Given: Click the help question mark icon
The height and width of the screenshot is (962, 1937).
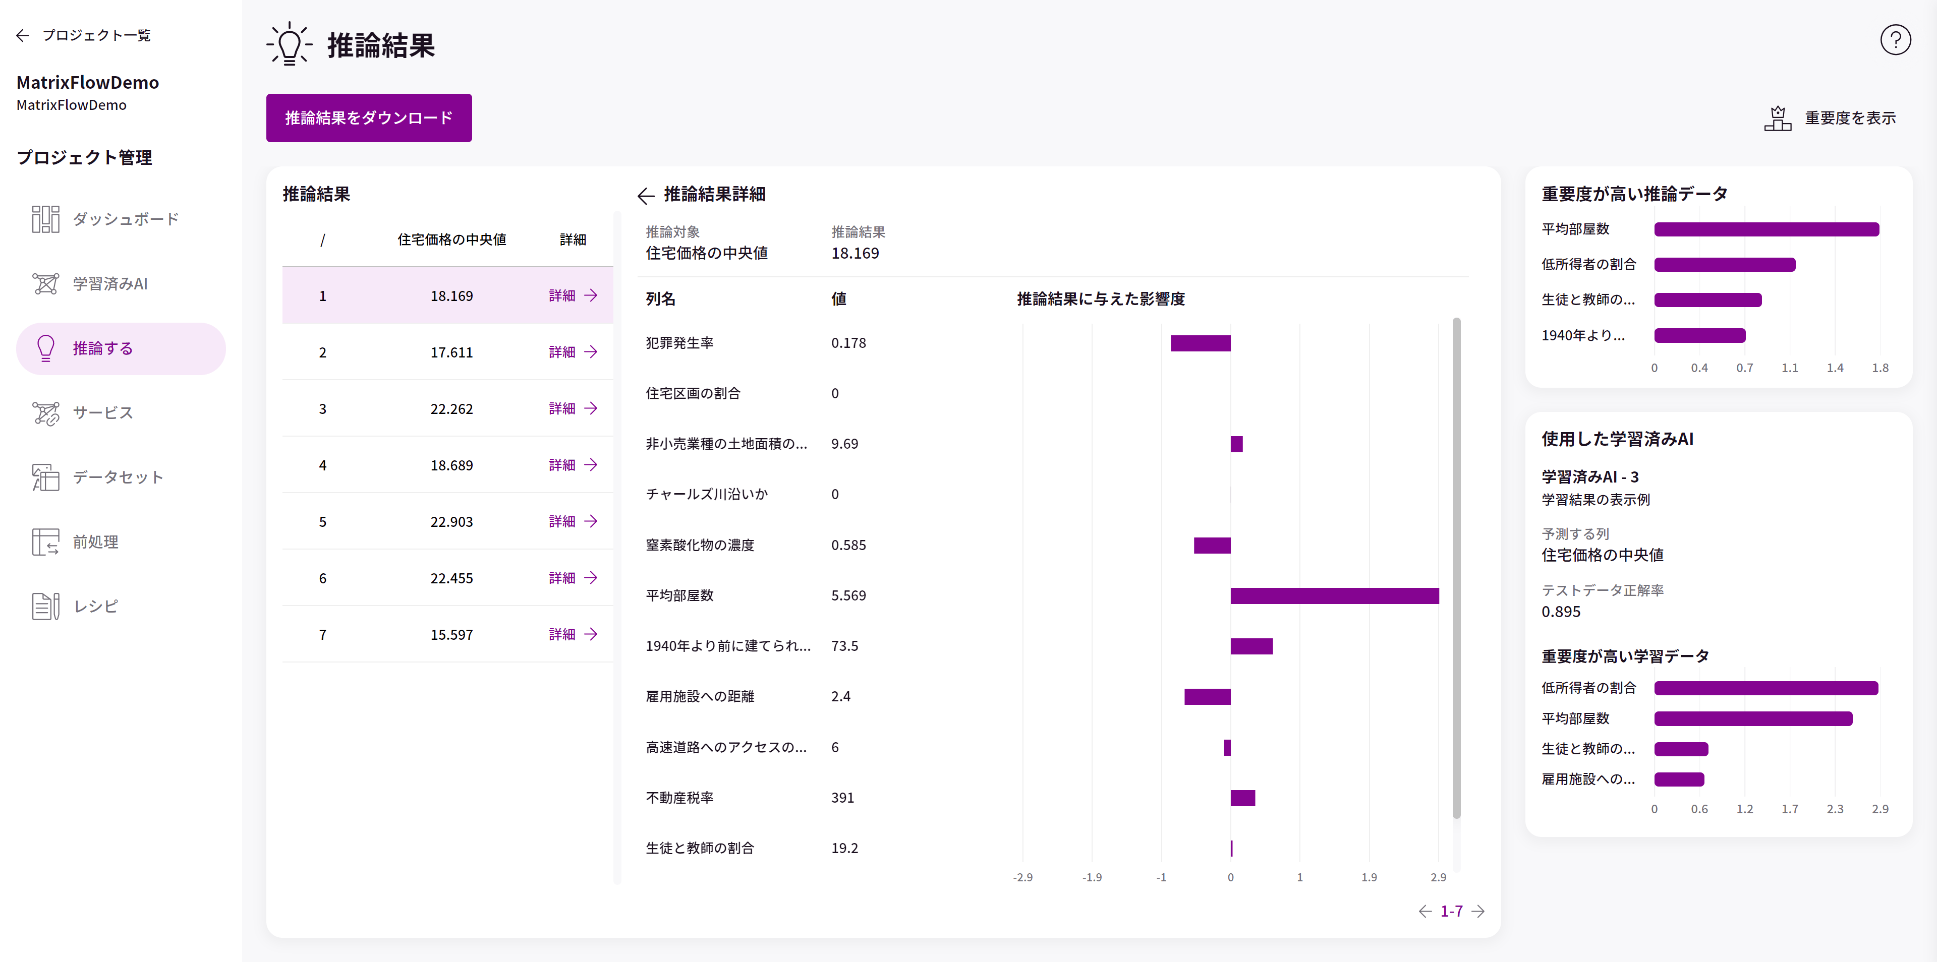Looking at the screenshot, I should click(1895, 40).
